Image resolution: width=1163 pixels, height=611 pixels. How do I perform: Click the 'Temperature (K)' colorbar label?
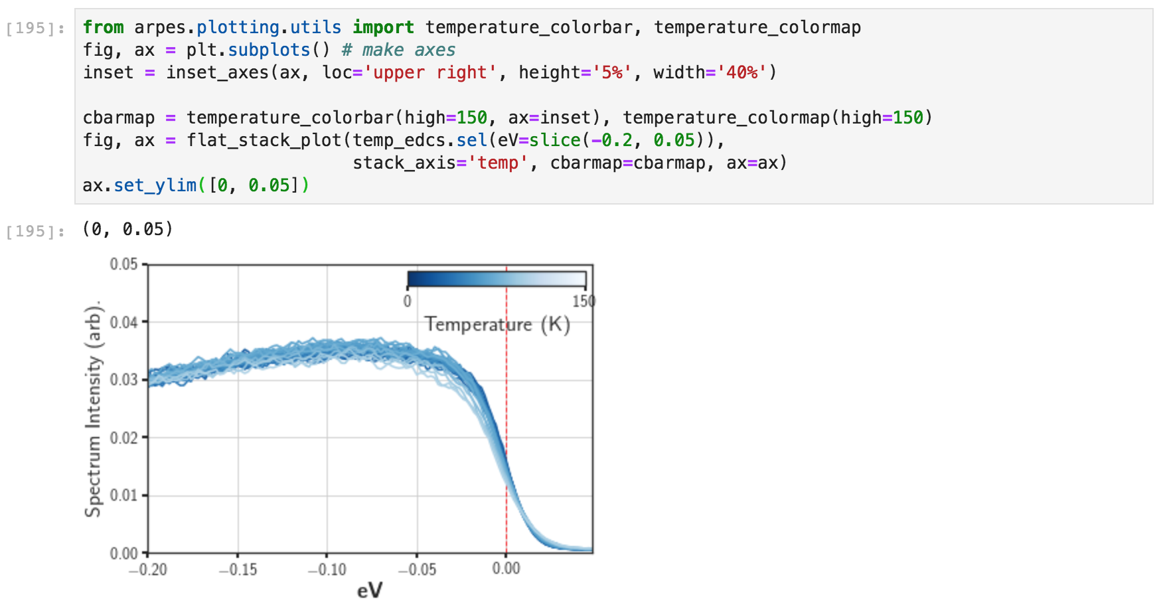(497, 324)
